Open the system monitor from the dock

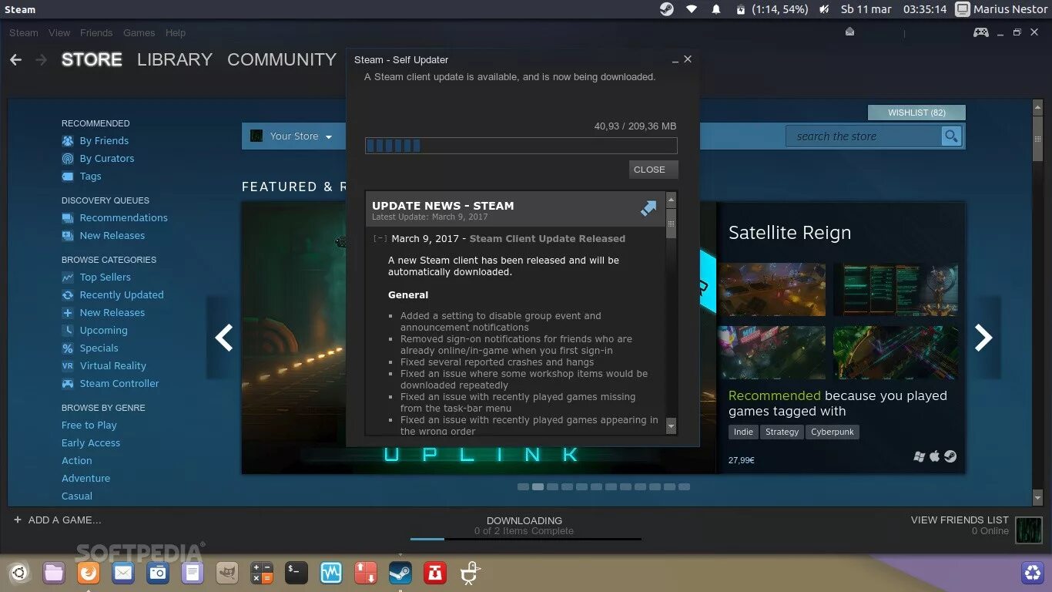pos(331,573)
